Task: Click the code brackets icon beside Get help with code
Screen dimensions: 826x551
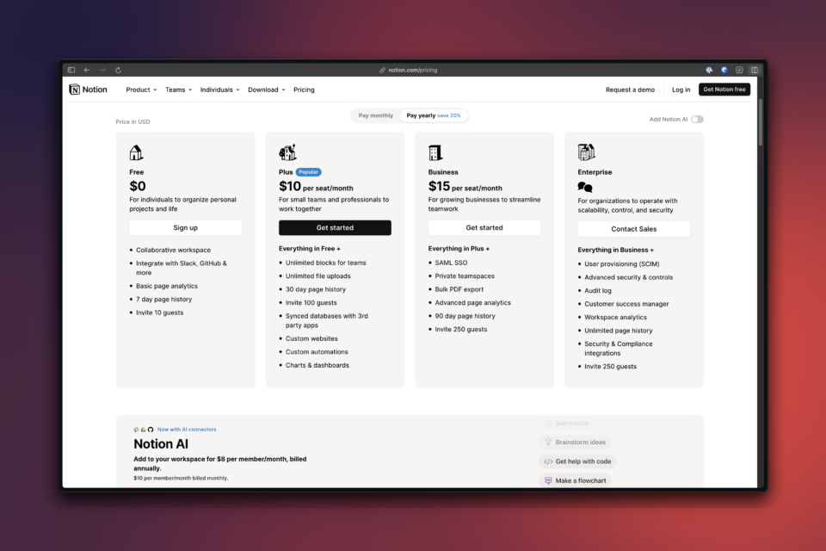Action: point(548,461)
